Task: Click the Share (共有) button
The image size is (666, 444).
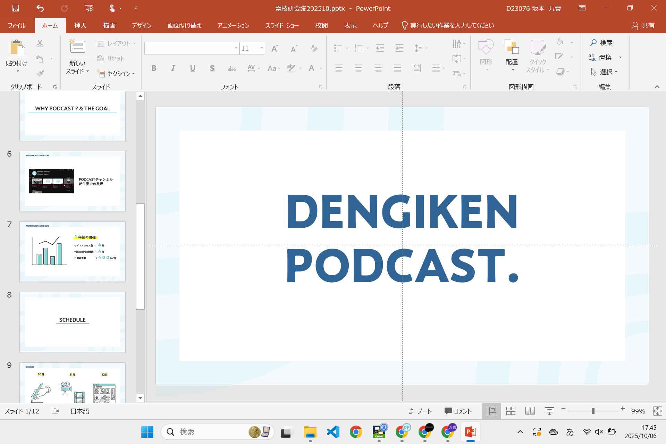Action: (x=643, y=25)
